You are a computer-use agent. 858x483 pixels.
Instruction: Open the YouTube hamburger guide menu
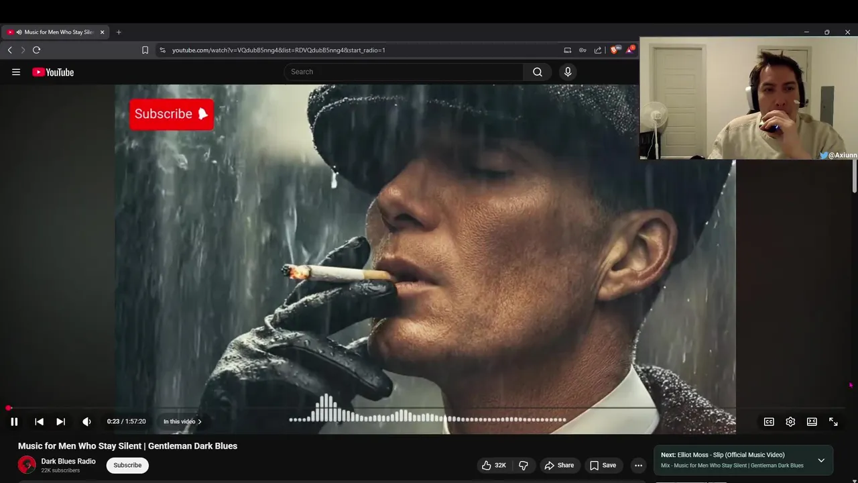tap(16, 72)
